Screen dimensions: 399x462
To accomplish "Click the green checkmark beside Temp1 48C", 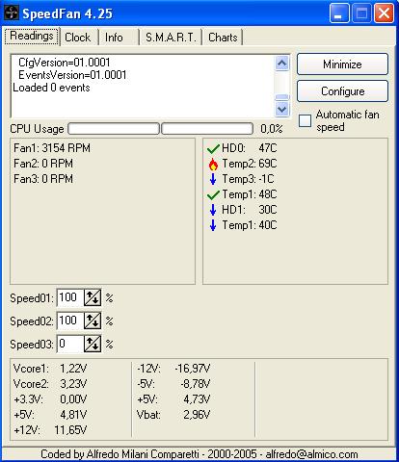I will coord(213,194).
